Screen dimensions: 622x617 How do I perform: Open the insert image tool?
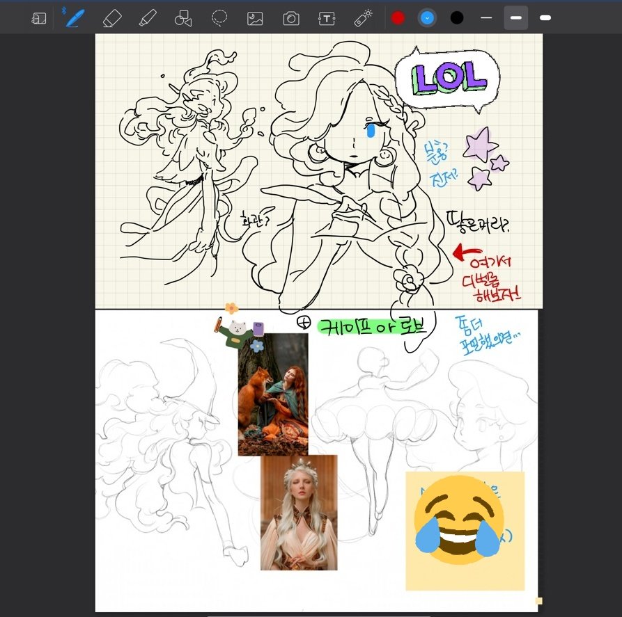[255, 18]
